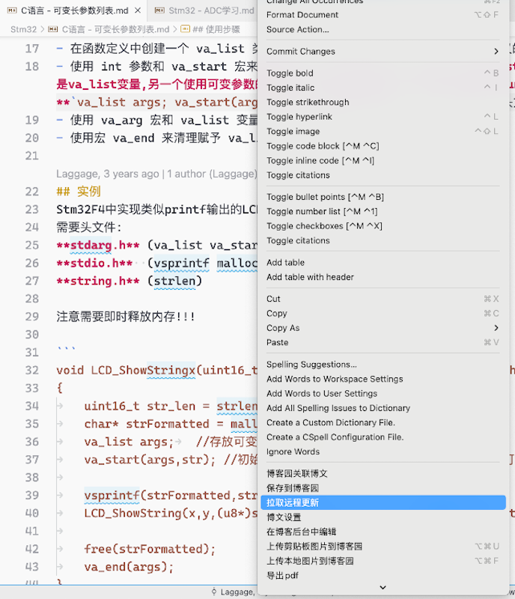Select Toggle code block entry
The width and height of the screenshot is (515, 599).
coord(383,146)
